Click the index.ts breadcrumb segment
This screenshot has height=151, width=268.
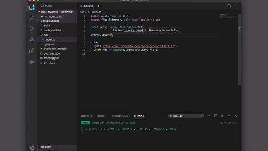96,12
